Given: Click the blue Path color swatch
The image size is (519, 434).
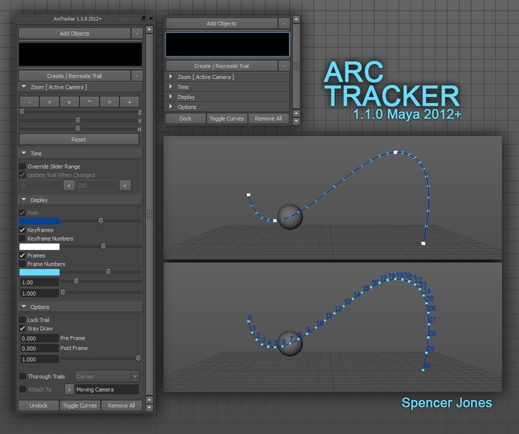Looking at the screenshot, I should pos(38,221).
